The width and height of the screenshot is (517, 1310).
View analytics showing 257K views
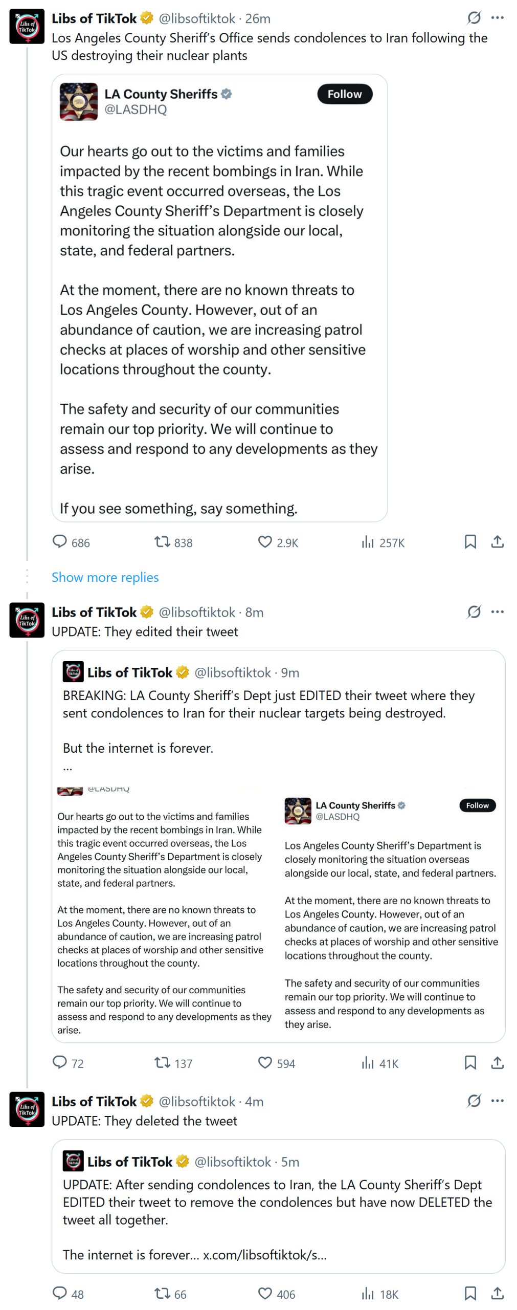point(368,542)
